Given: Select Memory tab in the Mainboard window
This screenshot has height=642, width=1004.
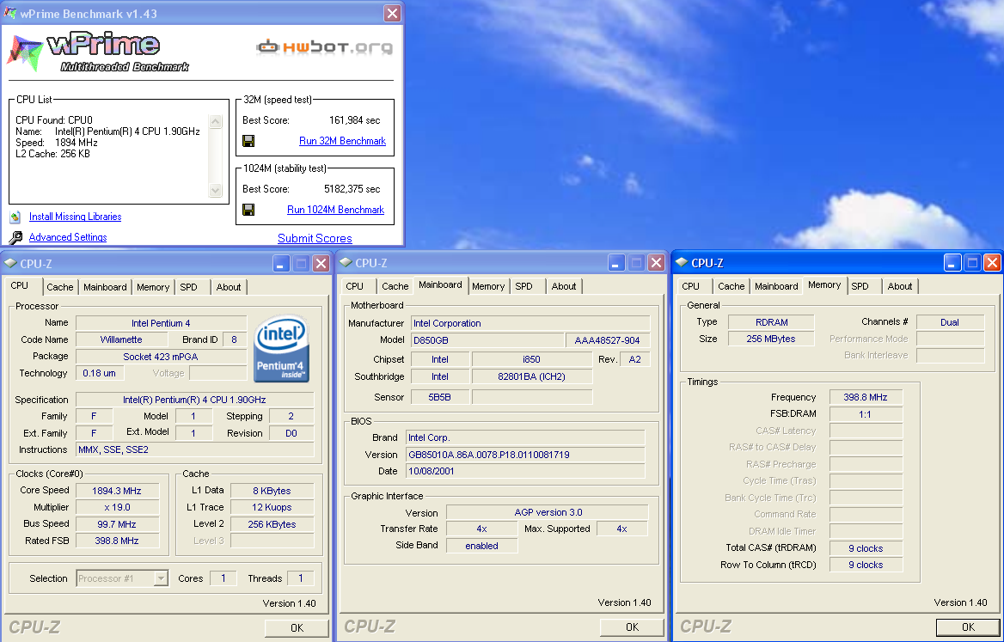Looking at the screenshot, I should click(488, 287).
